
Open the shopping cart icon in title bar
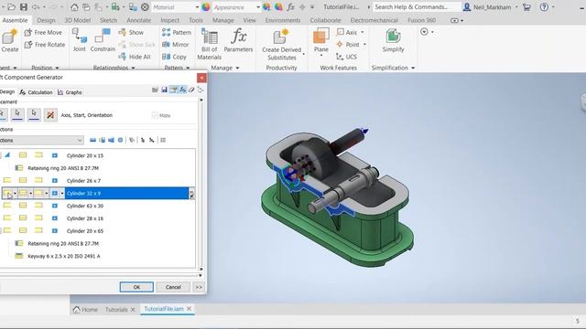tap(526, 7)
